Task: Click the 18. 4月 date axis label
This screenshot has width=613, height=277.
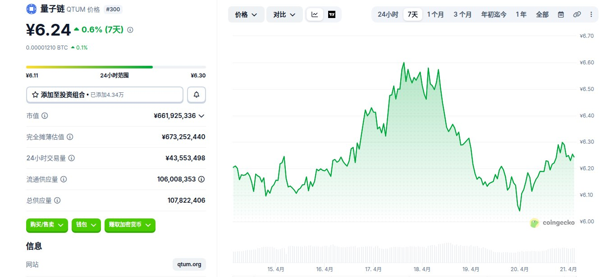Action: 422,269
